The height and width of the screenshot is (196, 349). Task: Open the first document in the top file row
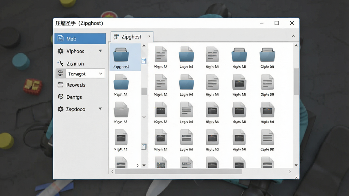click(161, 57)
